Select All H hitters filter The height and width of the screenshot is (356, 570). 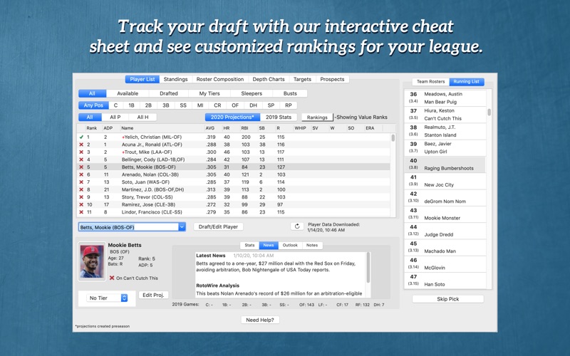click(x=143, y=117)
